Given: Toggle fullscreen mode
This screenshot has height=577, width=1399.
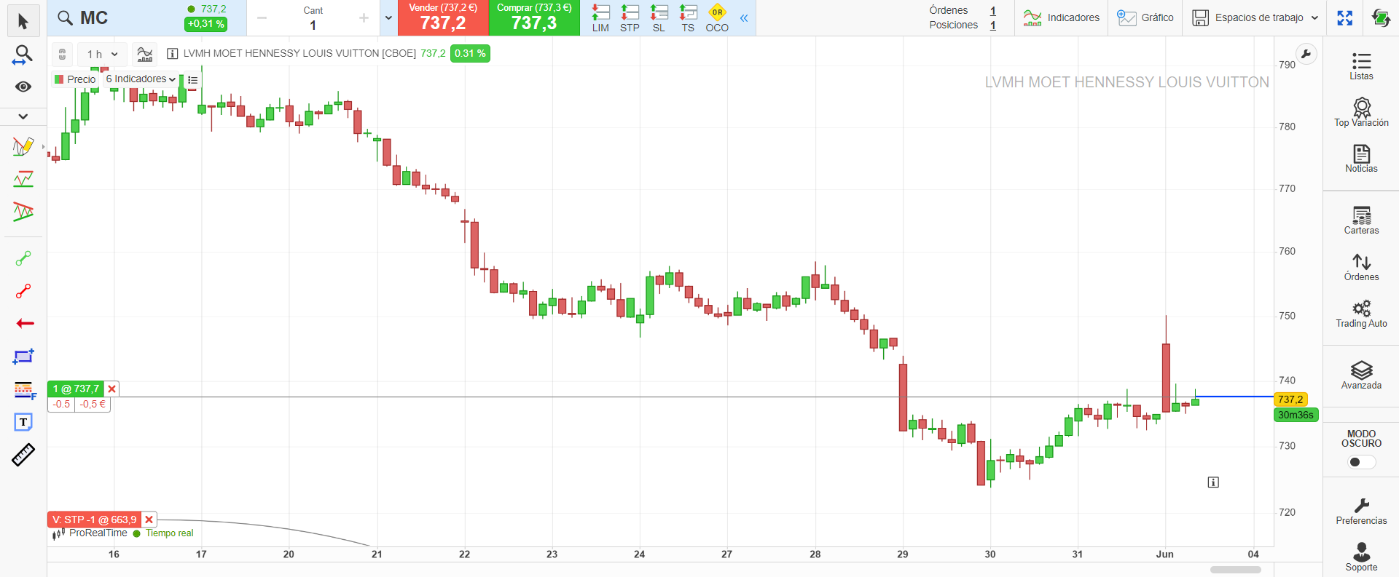Looking at the screenshot, I should pos(1345,18).
